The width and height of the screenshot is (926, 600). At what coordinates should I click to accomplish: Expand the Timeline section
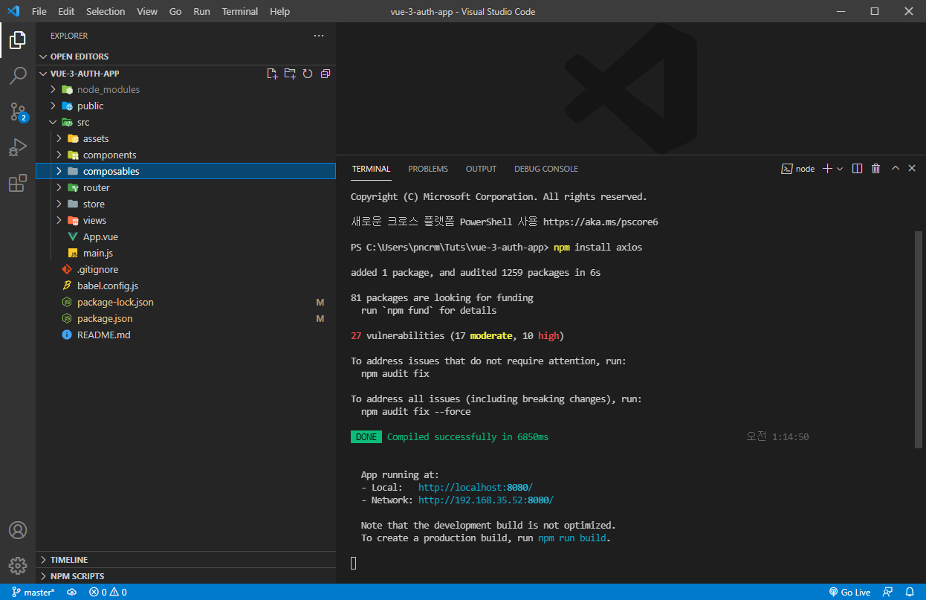pos(186,559)
